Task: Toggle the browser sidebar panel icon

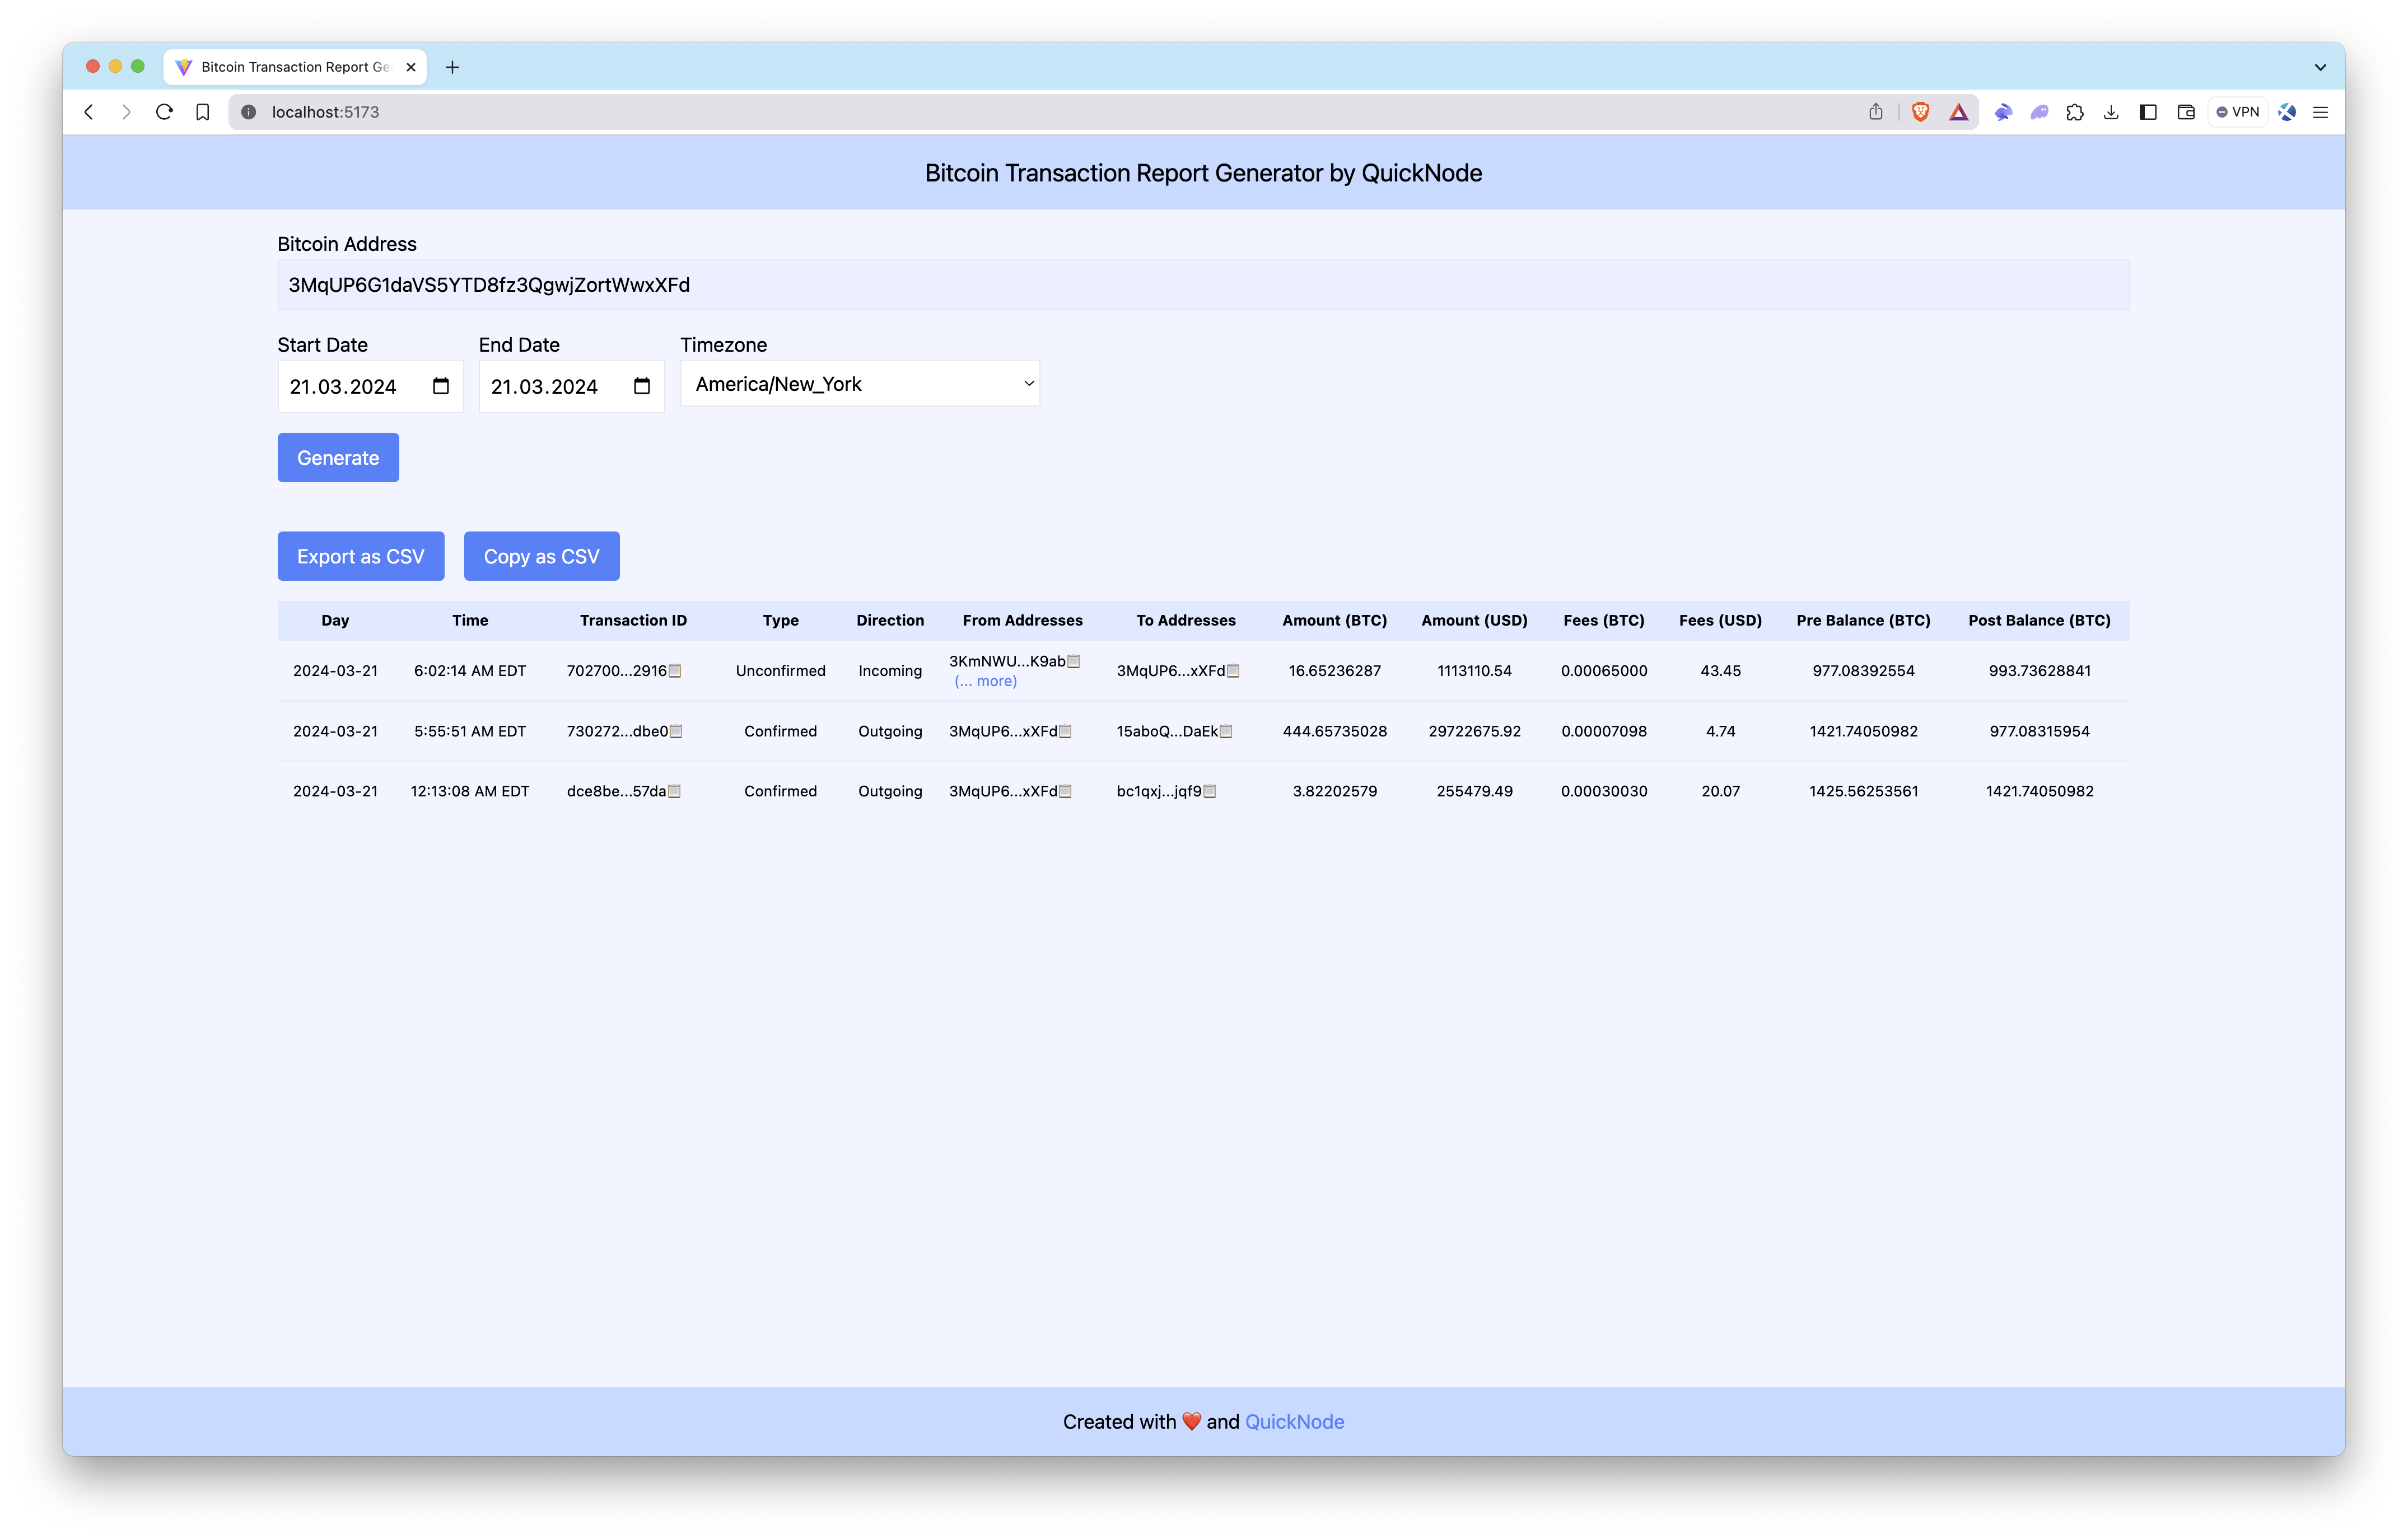Action: (2147, 112)
